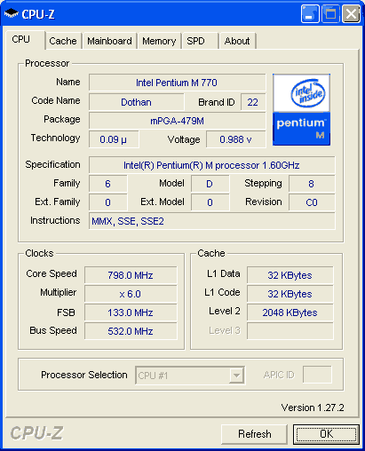Open the About tab
Image resolution: width=365 pixels, height=451 pixels.
[237, 41]
